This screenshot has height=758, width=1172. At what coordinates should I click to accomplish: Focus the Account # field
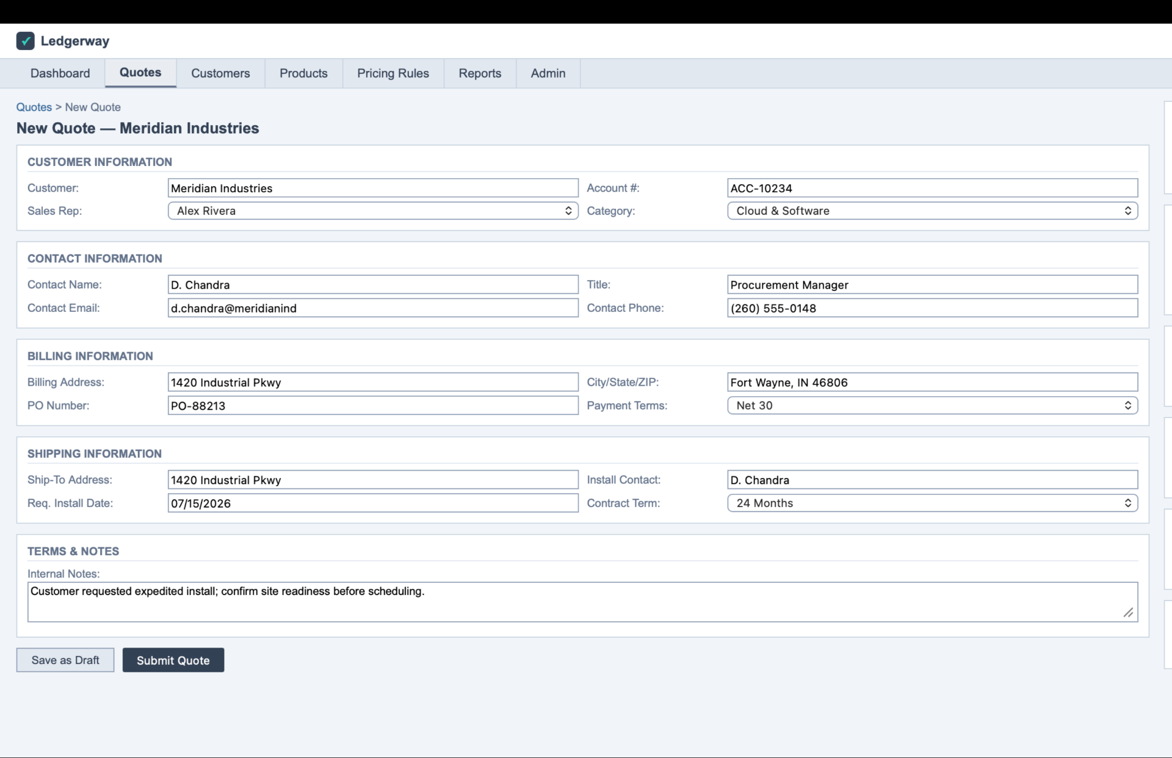coord(933,188)
